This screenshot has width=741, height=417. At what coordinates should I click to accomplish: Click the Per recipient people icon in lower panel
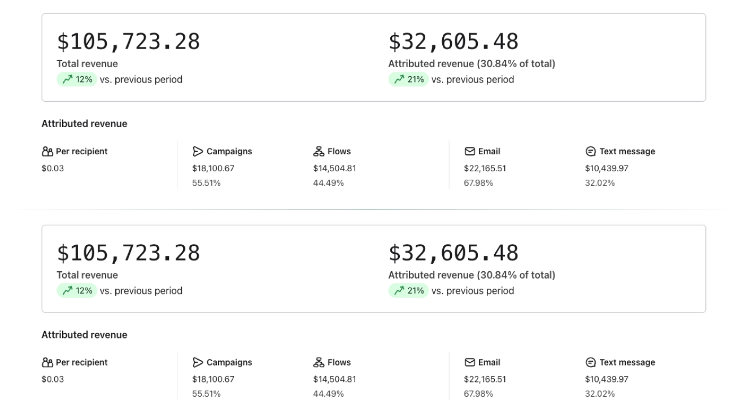[x=47, y=363]
